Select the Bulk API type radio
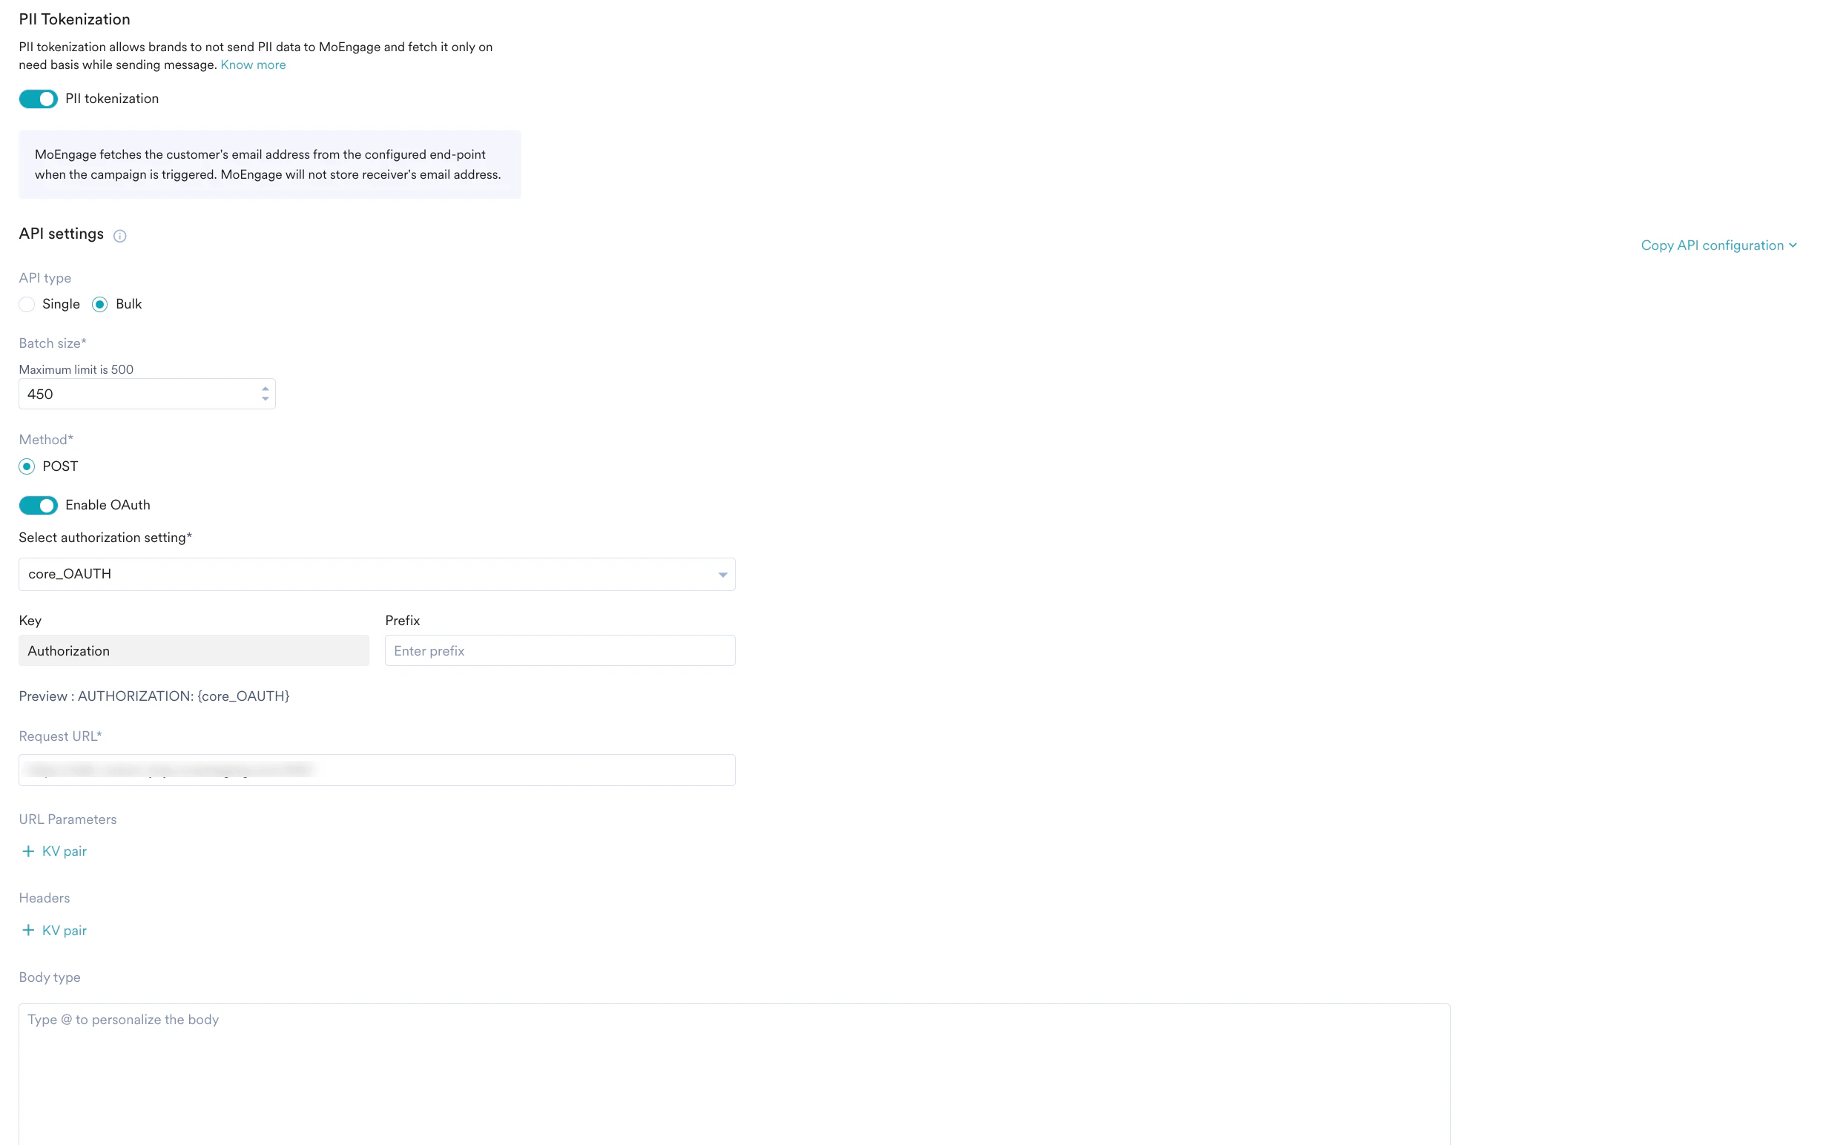Screen dimensions: 1823x1145 click(x=100, y=304)
